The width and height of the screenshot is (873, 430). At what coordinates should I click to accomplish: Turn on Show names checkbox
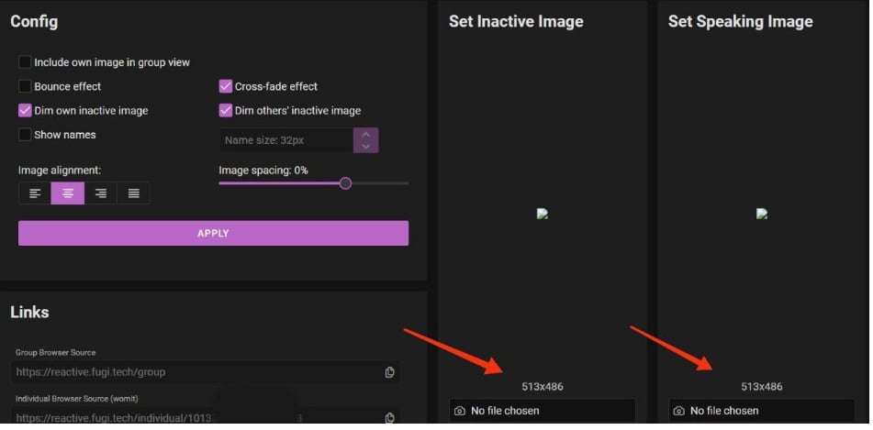[x=25, y=135]
